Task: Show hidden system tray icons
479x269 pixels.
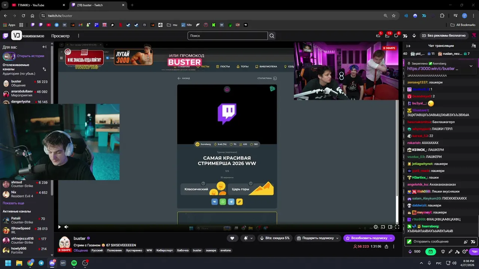Action: click(421, 263)
